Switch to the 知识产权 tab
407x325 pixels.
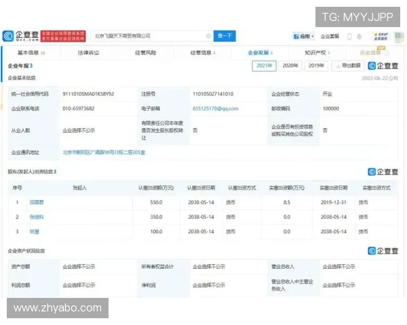point(317,53)
